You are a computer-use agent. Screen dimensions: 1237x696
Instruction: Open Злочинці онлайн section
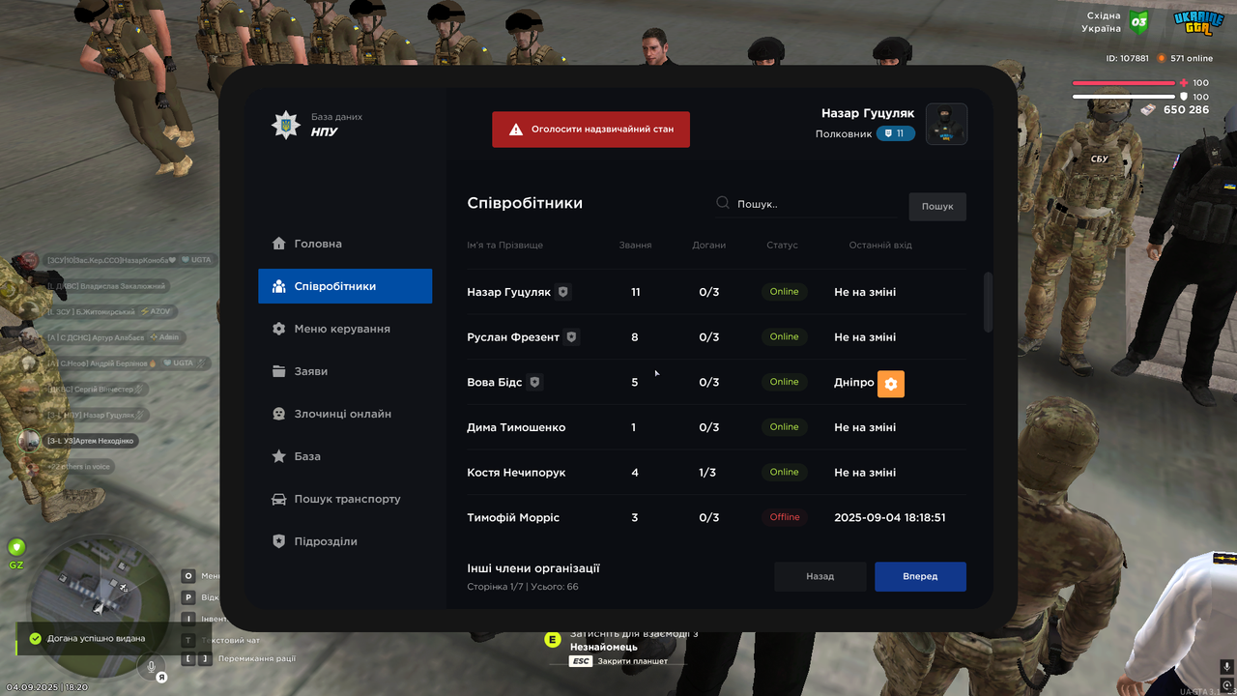point(345,414)
